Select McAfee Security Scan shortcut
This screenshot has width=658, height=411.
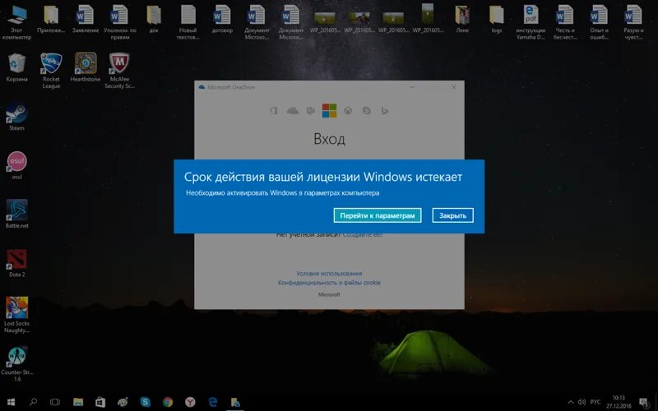pyautogui.click(x=119, y=71)
